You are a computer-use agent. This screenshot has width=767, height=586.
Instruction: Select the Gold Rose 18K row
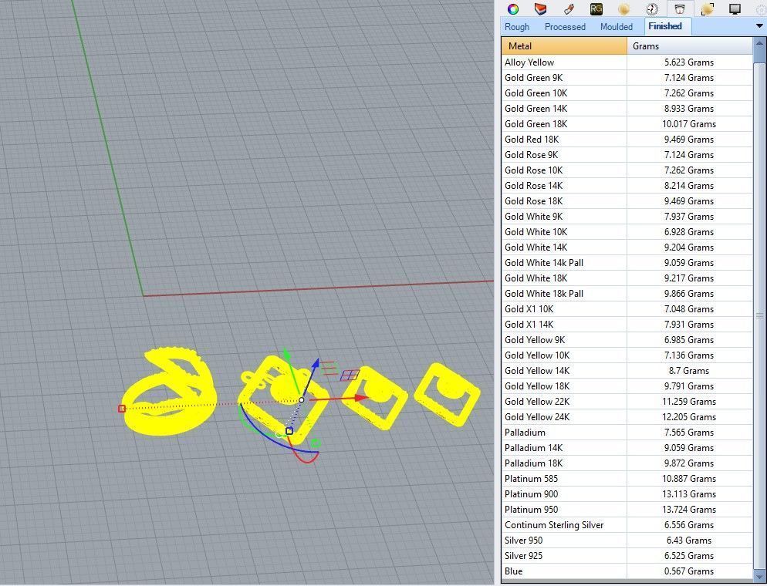627,201
